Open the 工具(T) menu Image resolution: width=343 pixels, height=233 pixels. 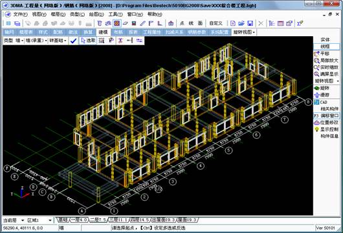115,14
